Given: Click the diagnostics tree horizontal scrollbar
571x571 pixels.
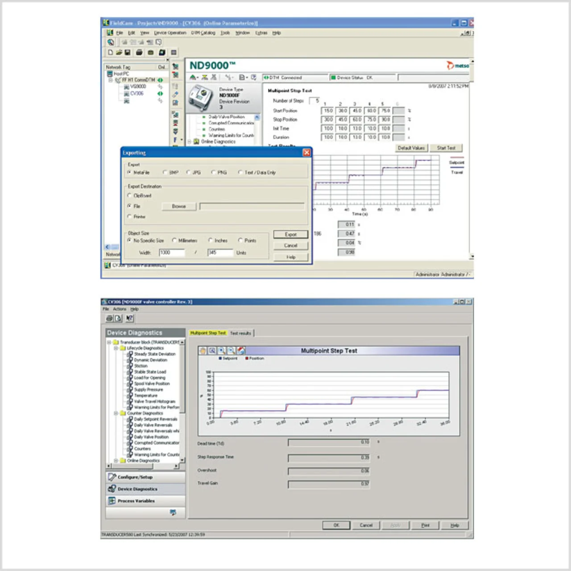Looking at the screenshot, I should pyautogui.click(x=143, y=466).
